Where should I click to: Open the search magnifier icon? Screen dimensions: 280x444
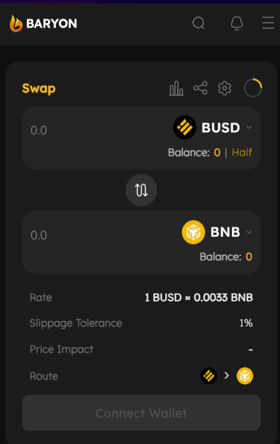click(198, 23)
